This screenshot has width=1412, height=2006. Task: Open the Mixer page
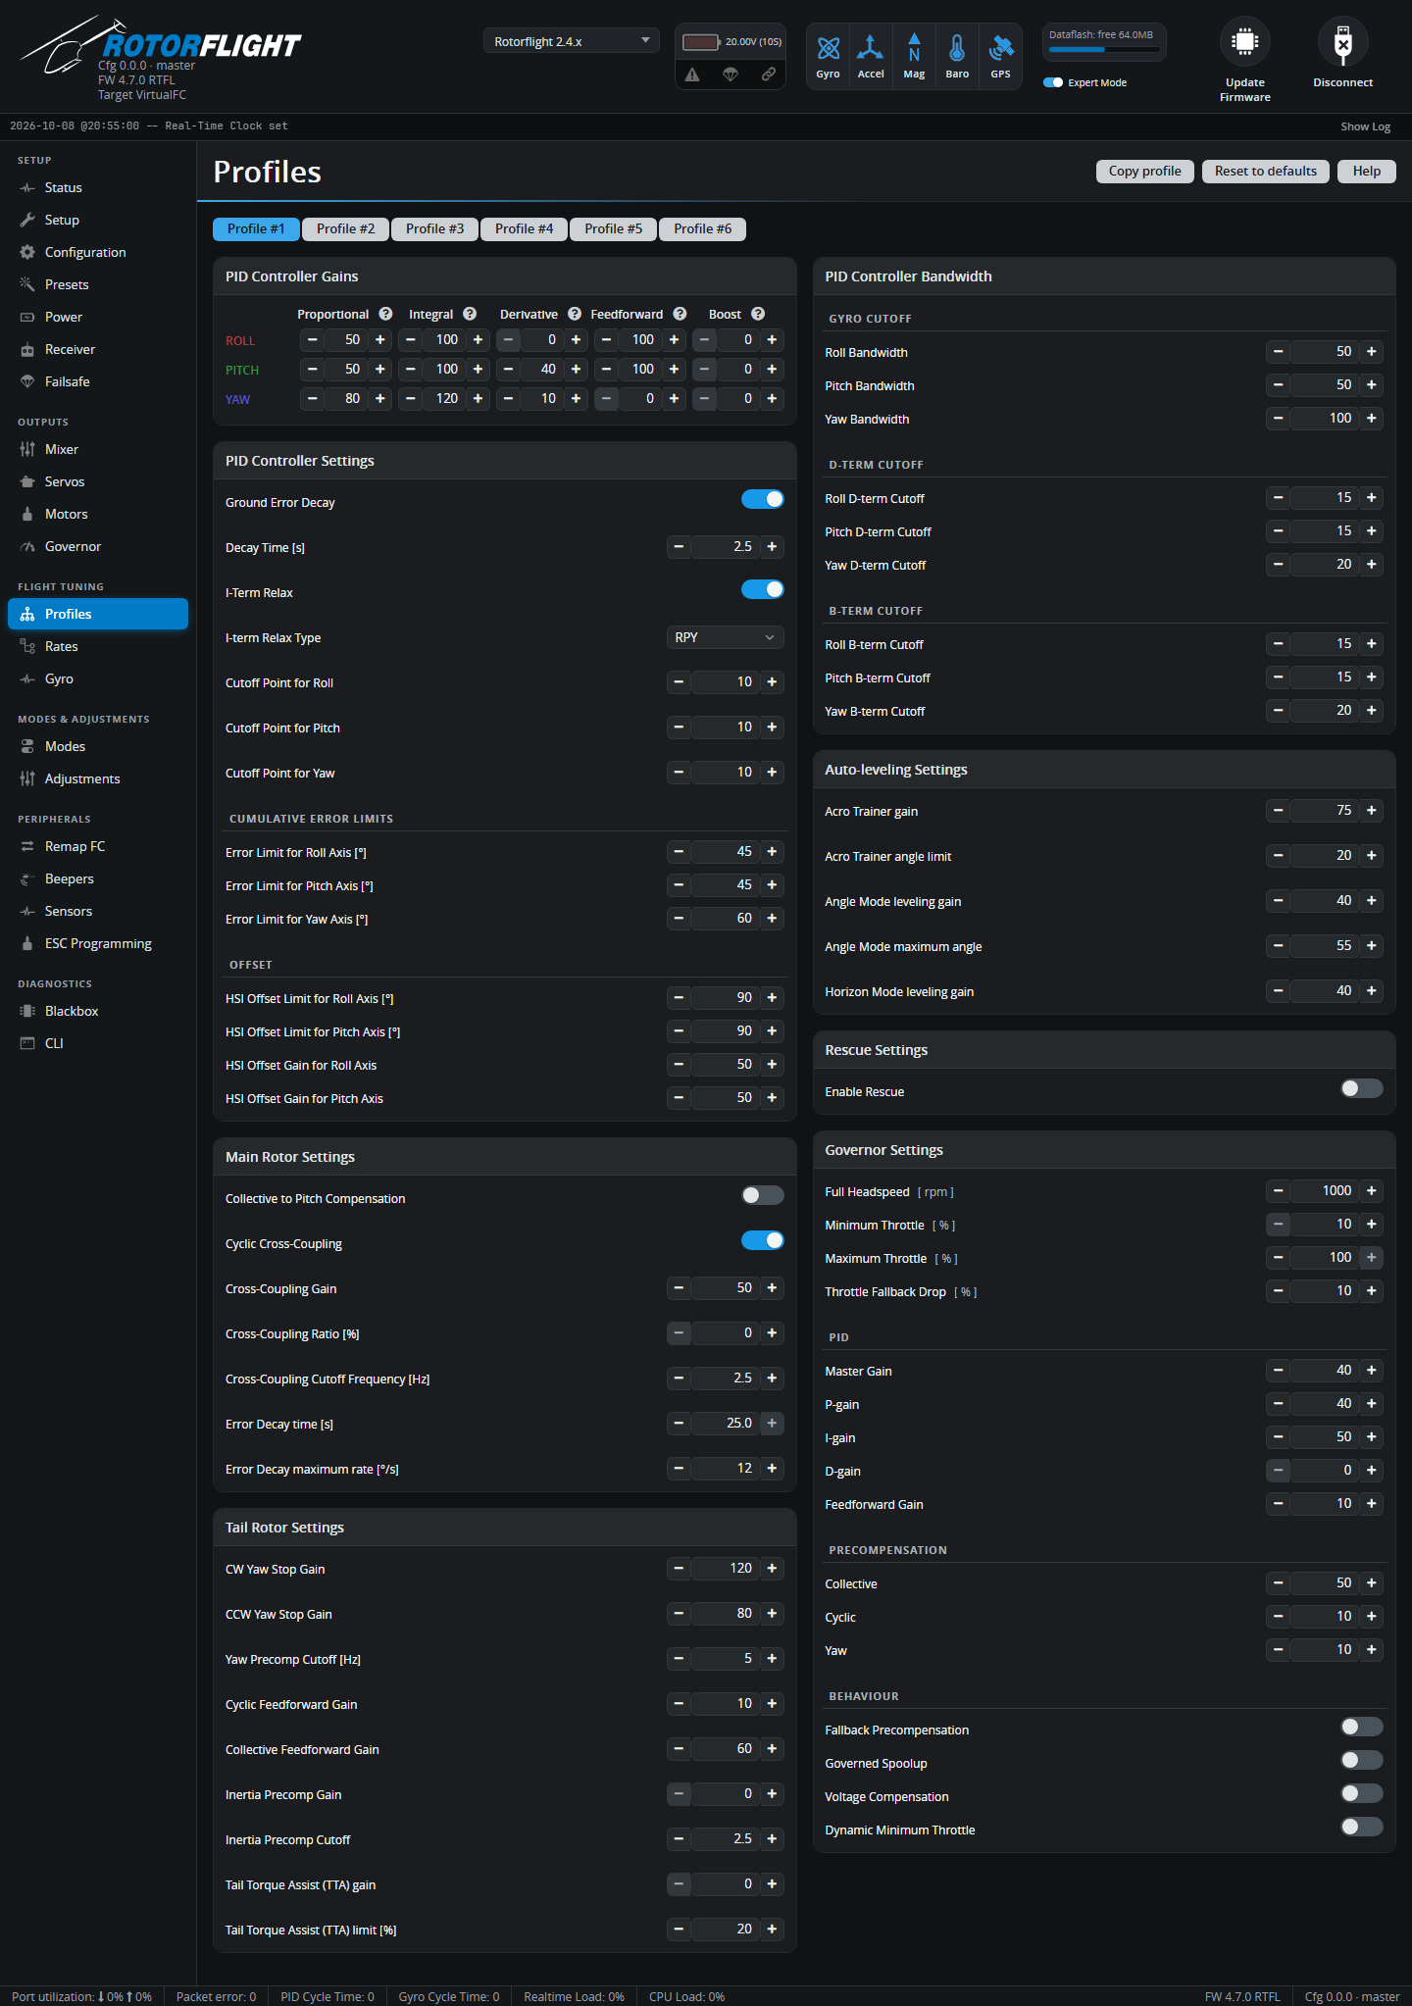98,449
